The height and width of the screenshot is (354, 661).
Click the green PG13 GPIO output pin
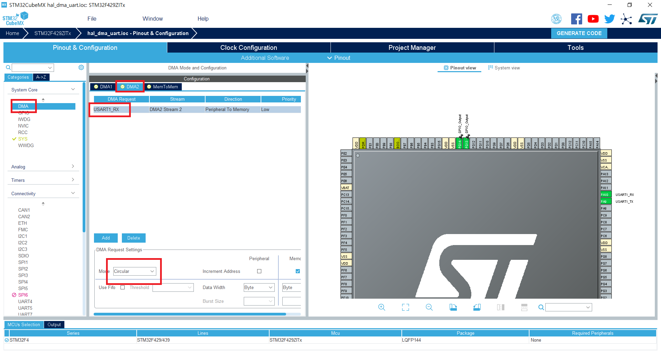pos(466,143)
